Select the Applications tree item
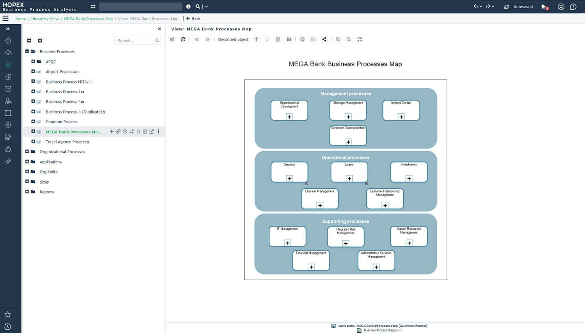 tap(51, 162)
